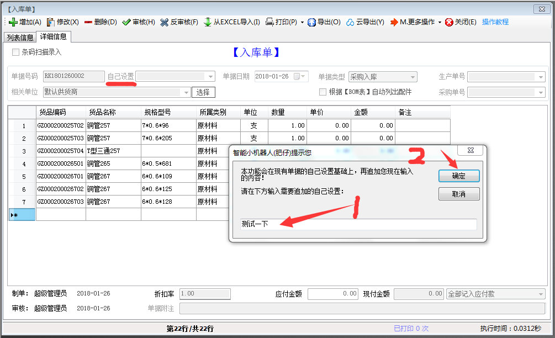Click the 打印(P) printer icon
Screen dimensions: 555x338
coord(270,22)
